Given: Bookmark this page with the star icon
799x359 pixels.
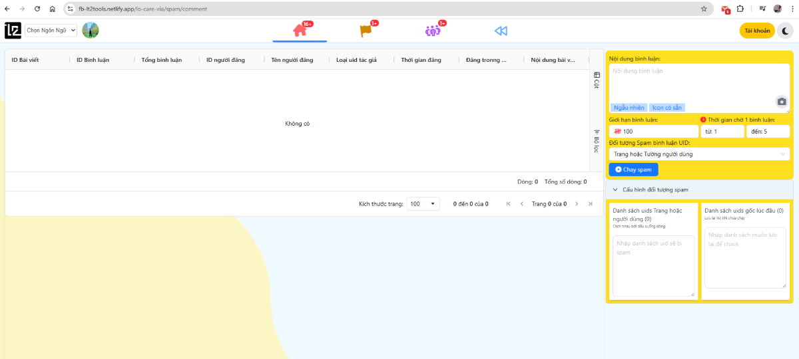Looking at the screenshot, I should (x=704, y=9).
